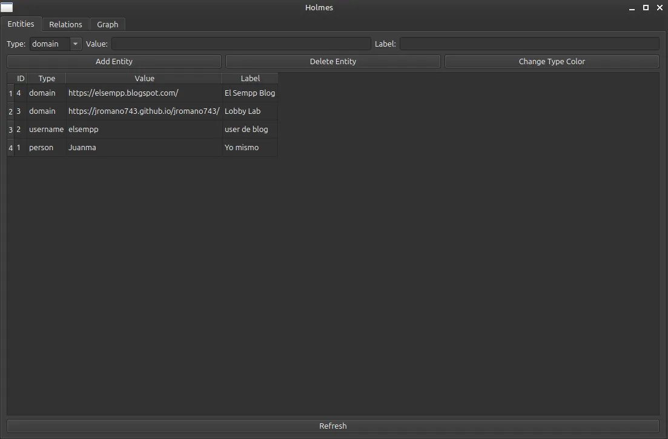The width and height of the screenshot is (668, 439).
Task: Click the application window icon in title bar
Action: click(7, 8)
